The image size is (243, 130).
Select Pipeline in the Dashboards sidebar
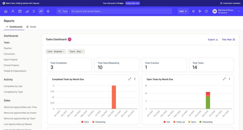(x=8, y=48)
